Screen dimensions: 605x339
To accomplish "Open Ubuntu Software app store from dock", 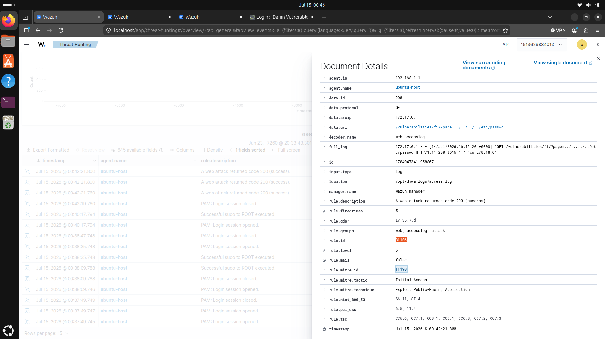I will click(x=8, y=61).
